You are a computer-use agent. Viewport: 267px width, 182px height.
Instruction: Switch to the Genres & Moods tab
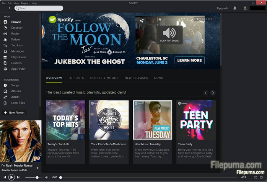pos(104,78)
